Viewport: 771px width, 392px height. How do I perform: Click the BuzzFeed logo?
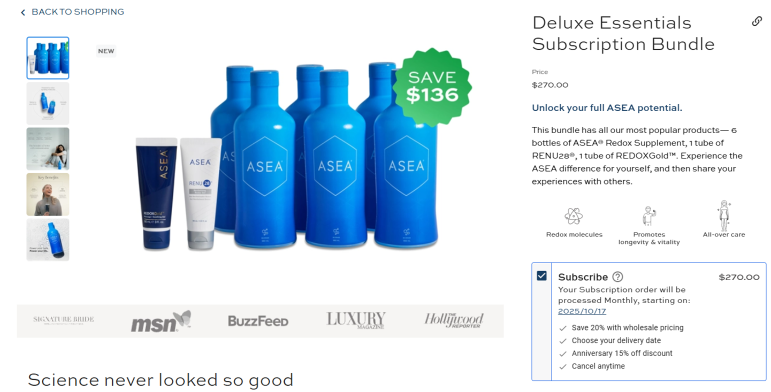(x=258, y=321)
